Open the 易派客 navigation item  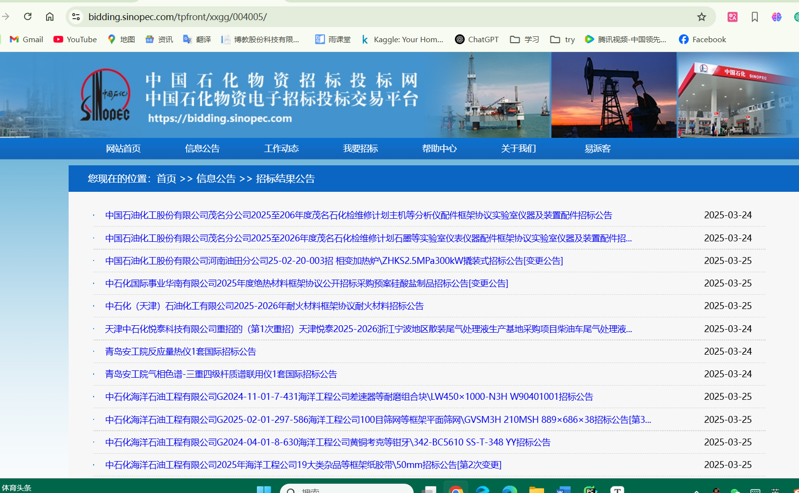(597, 149)
